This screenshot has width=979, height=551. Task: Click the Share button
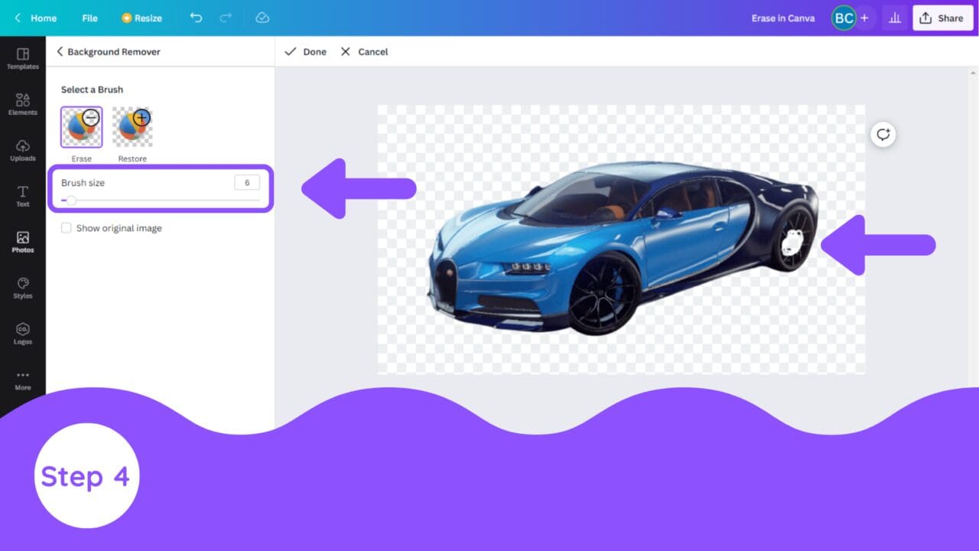942,18
